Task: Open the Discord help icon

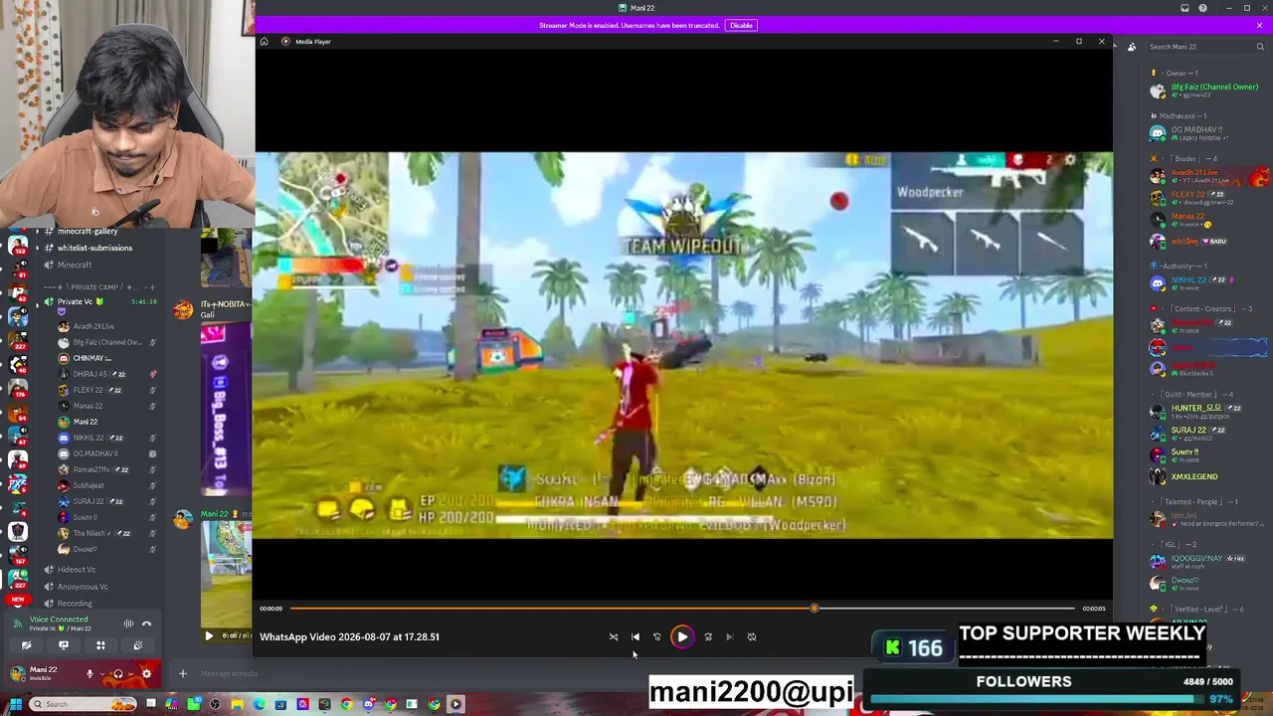Action: pyautogui.click(x=1202, y=8)
